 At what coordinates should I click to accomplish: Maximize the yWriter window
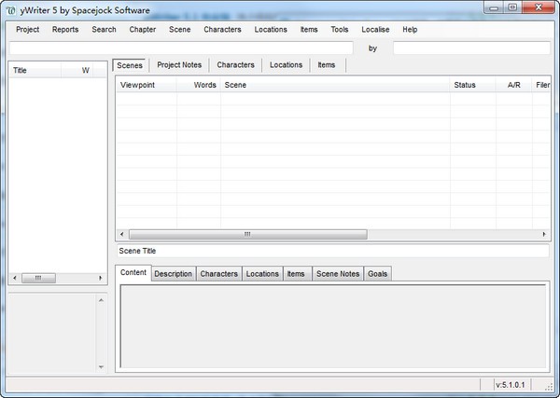coord(512,7)
